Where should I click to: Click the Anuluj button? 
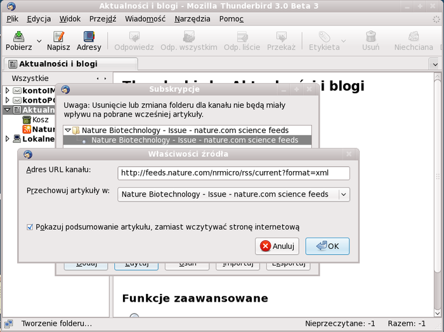[x=277, y=246]
